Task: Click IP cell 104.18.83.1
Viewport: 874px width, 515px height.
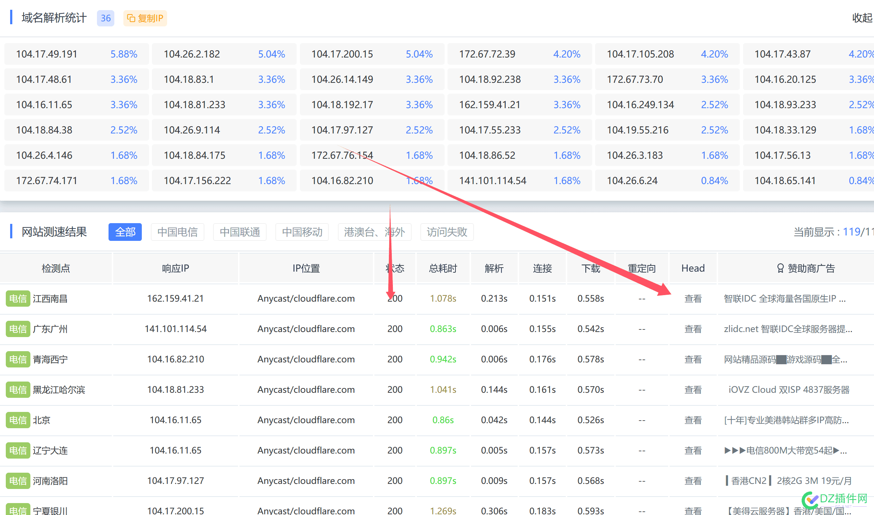Action: (224, 79)
